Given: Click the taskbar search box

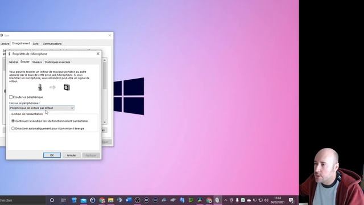Looking at the screenshot, I should click(23, 200).
